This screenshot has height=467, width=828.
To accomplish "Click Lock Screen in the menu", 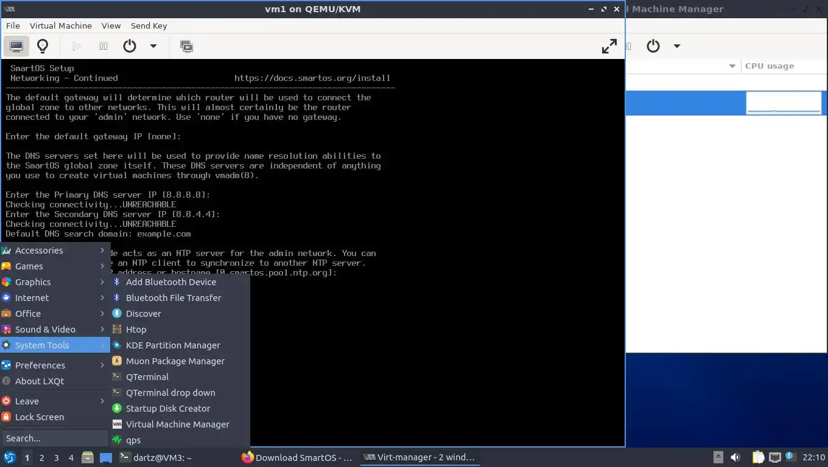I will [x=55, y=417].
